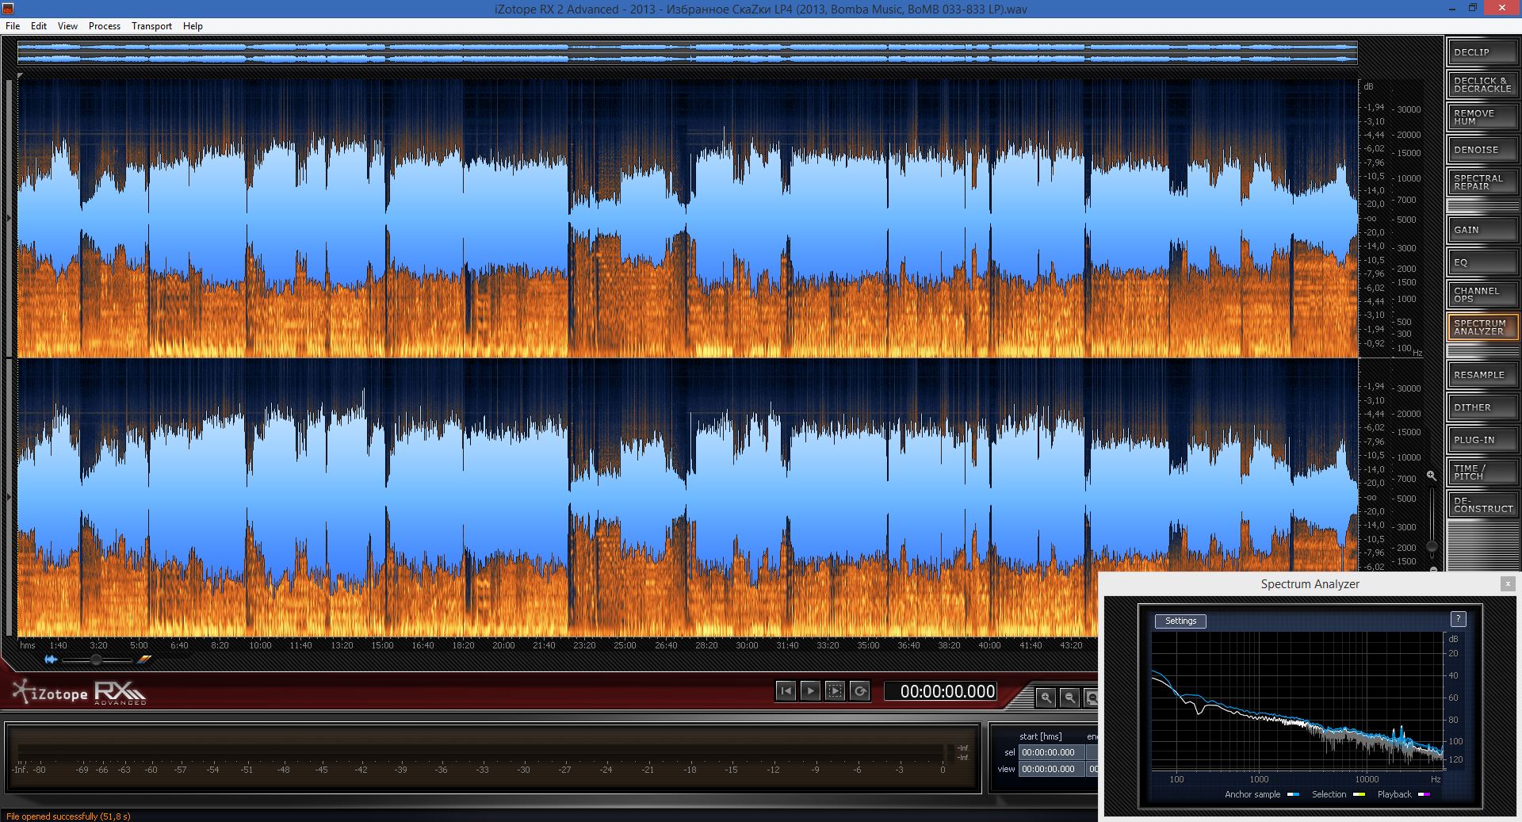The height and width of the screenshot is (822, 1522).
Task: Click the 10:00 mark on the time ruler
Action: coord(260,645)
